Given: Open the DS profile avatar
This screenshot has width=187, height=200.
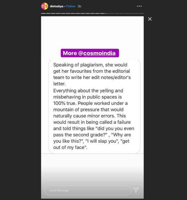Looking at the screenshot, I should click(x=44, y=6).
